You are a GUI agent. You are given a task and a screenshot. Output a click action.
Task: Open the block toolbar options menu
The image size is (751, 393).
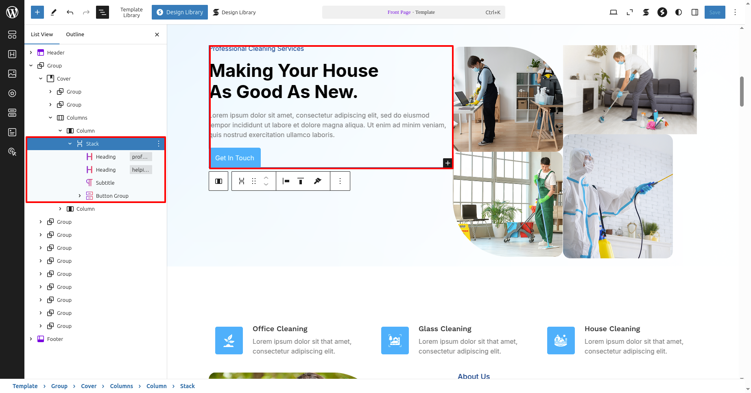[340, 181]
